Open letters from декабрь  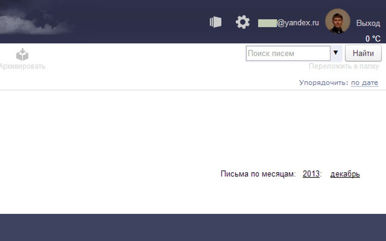pos(345,174)
